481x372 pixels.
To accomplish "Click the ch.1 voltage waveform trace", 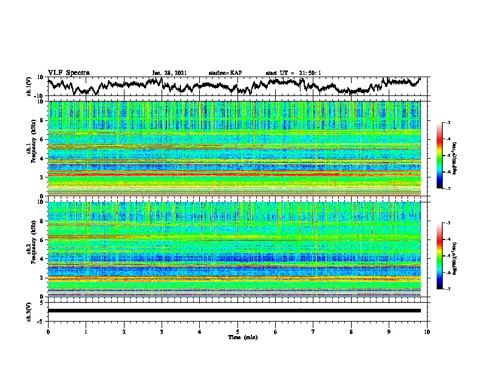I will tap(234, 86).
